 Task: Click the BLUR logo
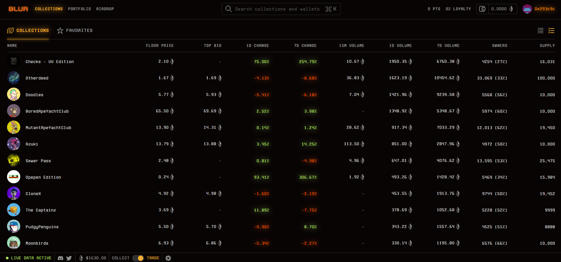tap(18, 9)
